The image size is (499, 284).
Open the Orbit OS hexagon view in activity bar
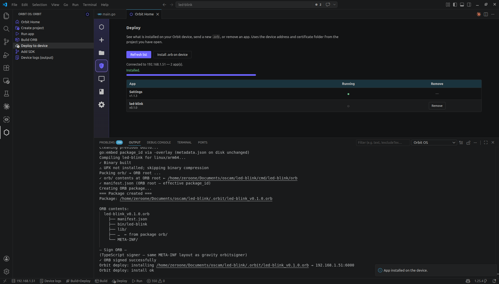click(6, 132)
